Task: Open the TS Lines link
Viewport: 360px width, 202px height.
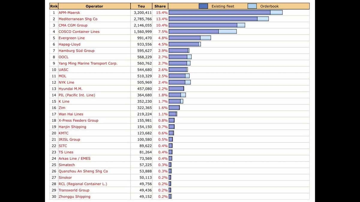Action: (x=66, y=152)
